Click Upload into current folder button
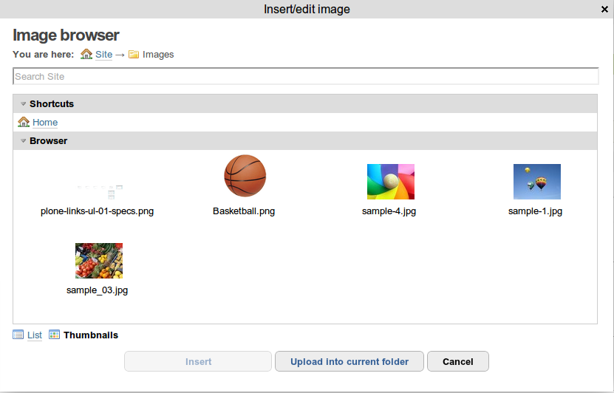Screen dimensions: 614x393 tap(349, 361)
